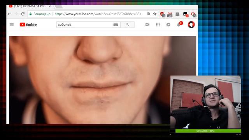Click the green padlock secure icon
Screen dimensions: 249x140
[30, 14]
